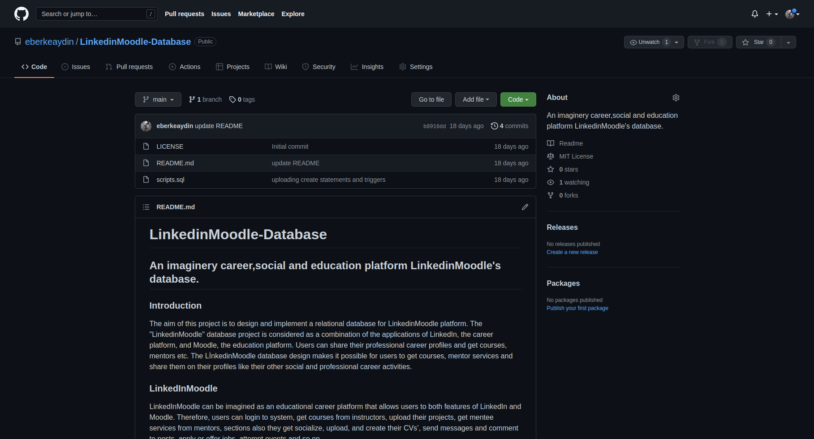Open the Initial commit message link

point(290,146)
